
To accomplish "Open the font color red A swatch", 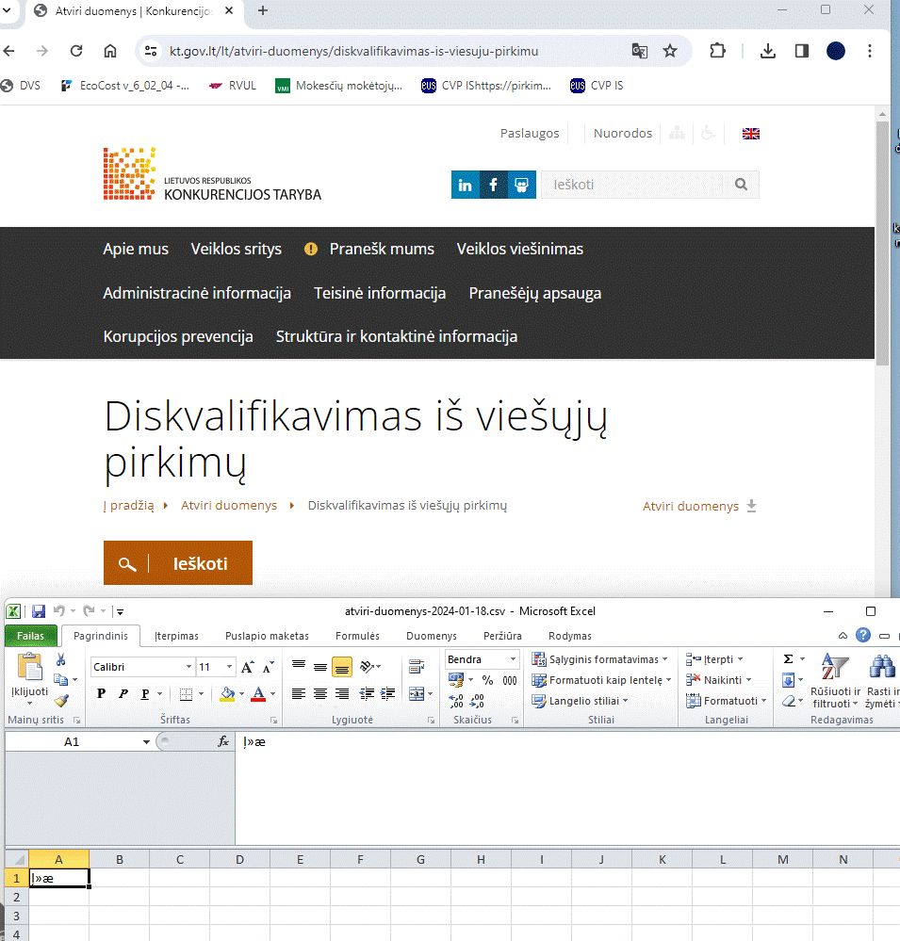I will [258, 694].
